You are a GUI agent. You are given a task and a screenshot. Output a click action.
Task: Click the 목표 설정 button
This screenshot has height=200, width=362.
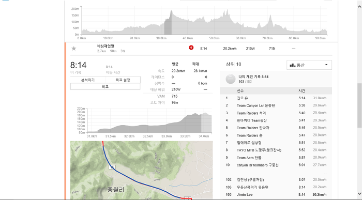click(x=123, y=80)
